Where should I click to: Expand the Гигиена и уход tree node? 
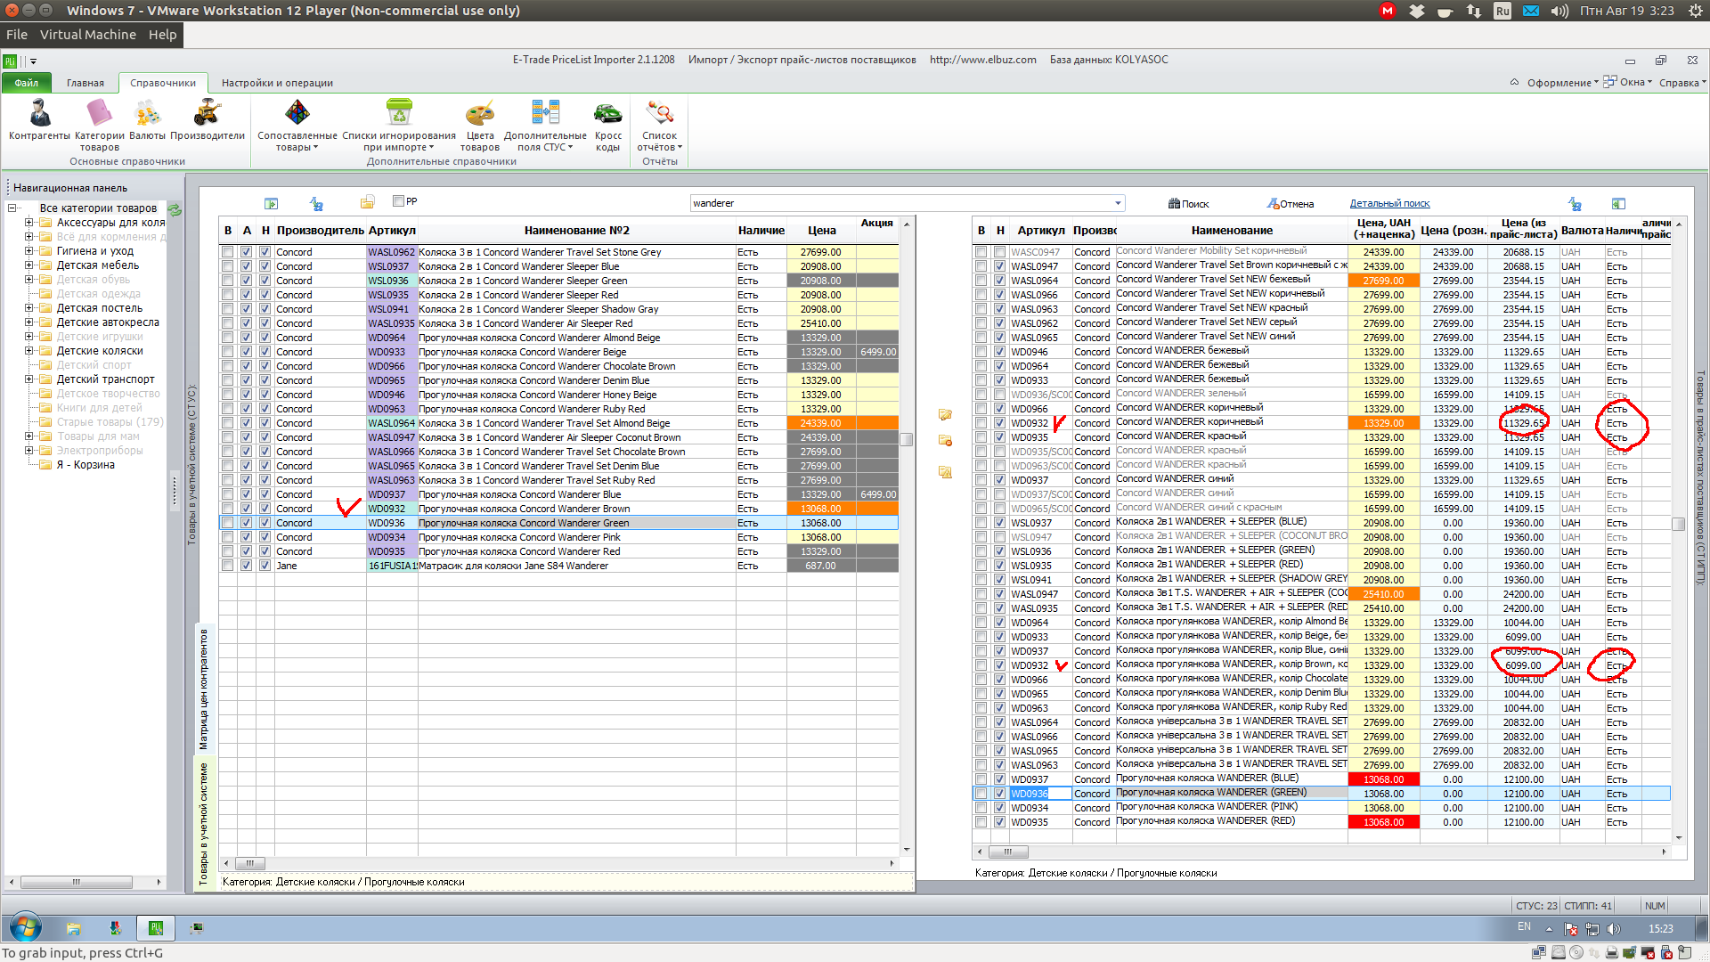(x=28, y=251)
